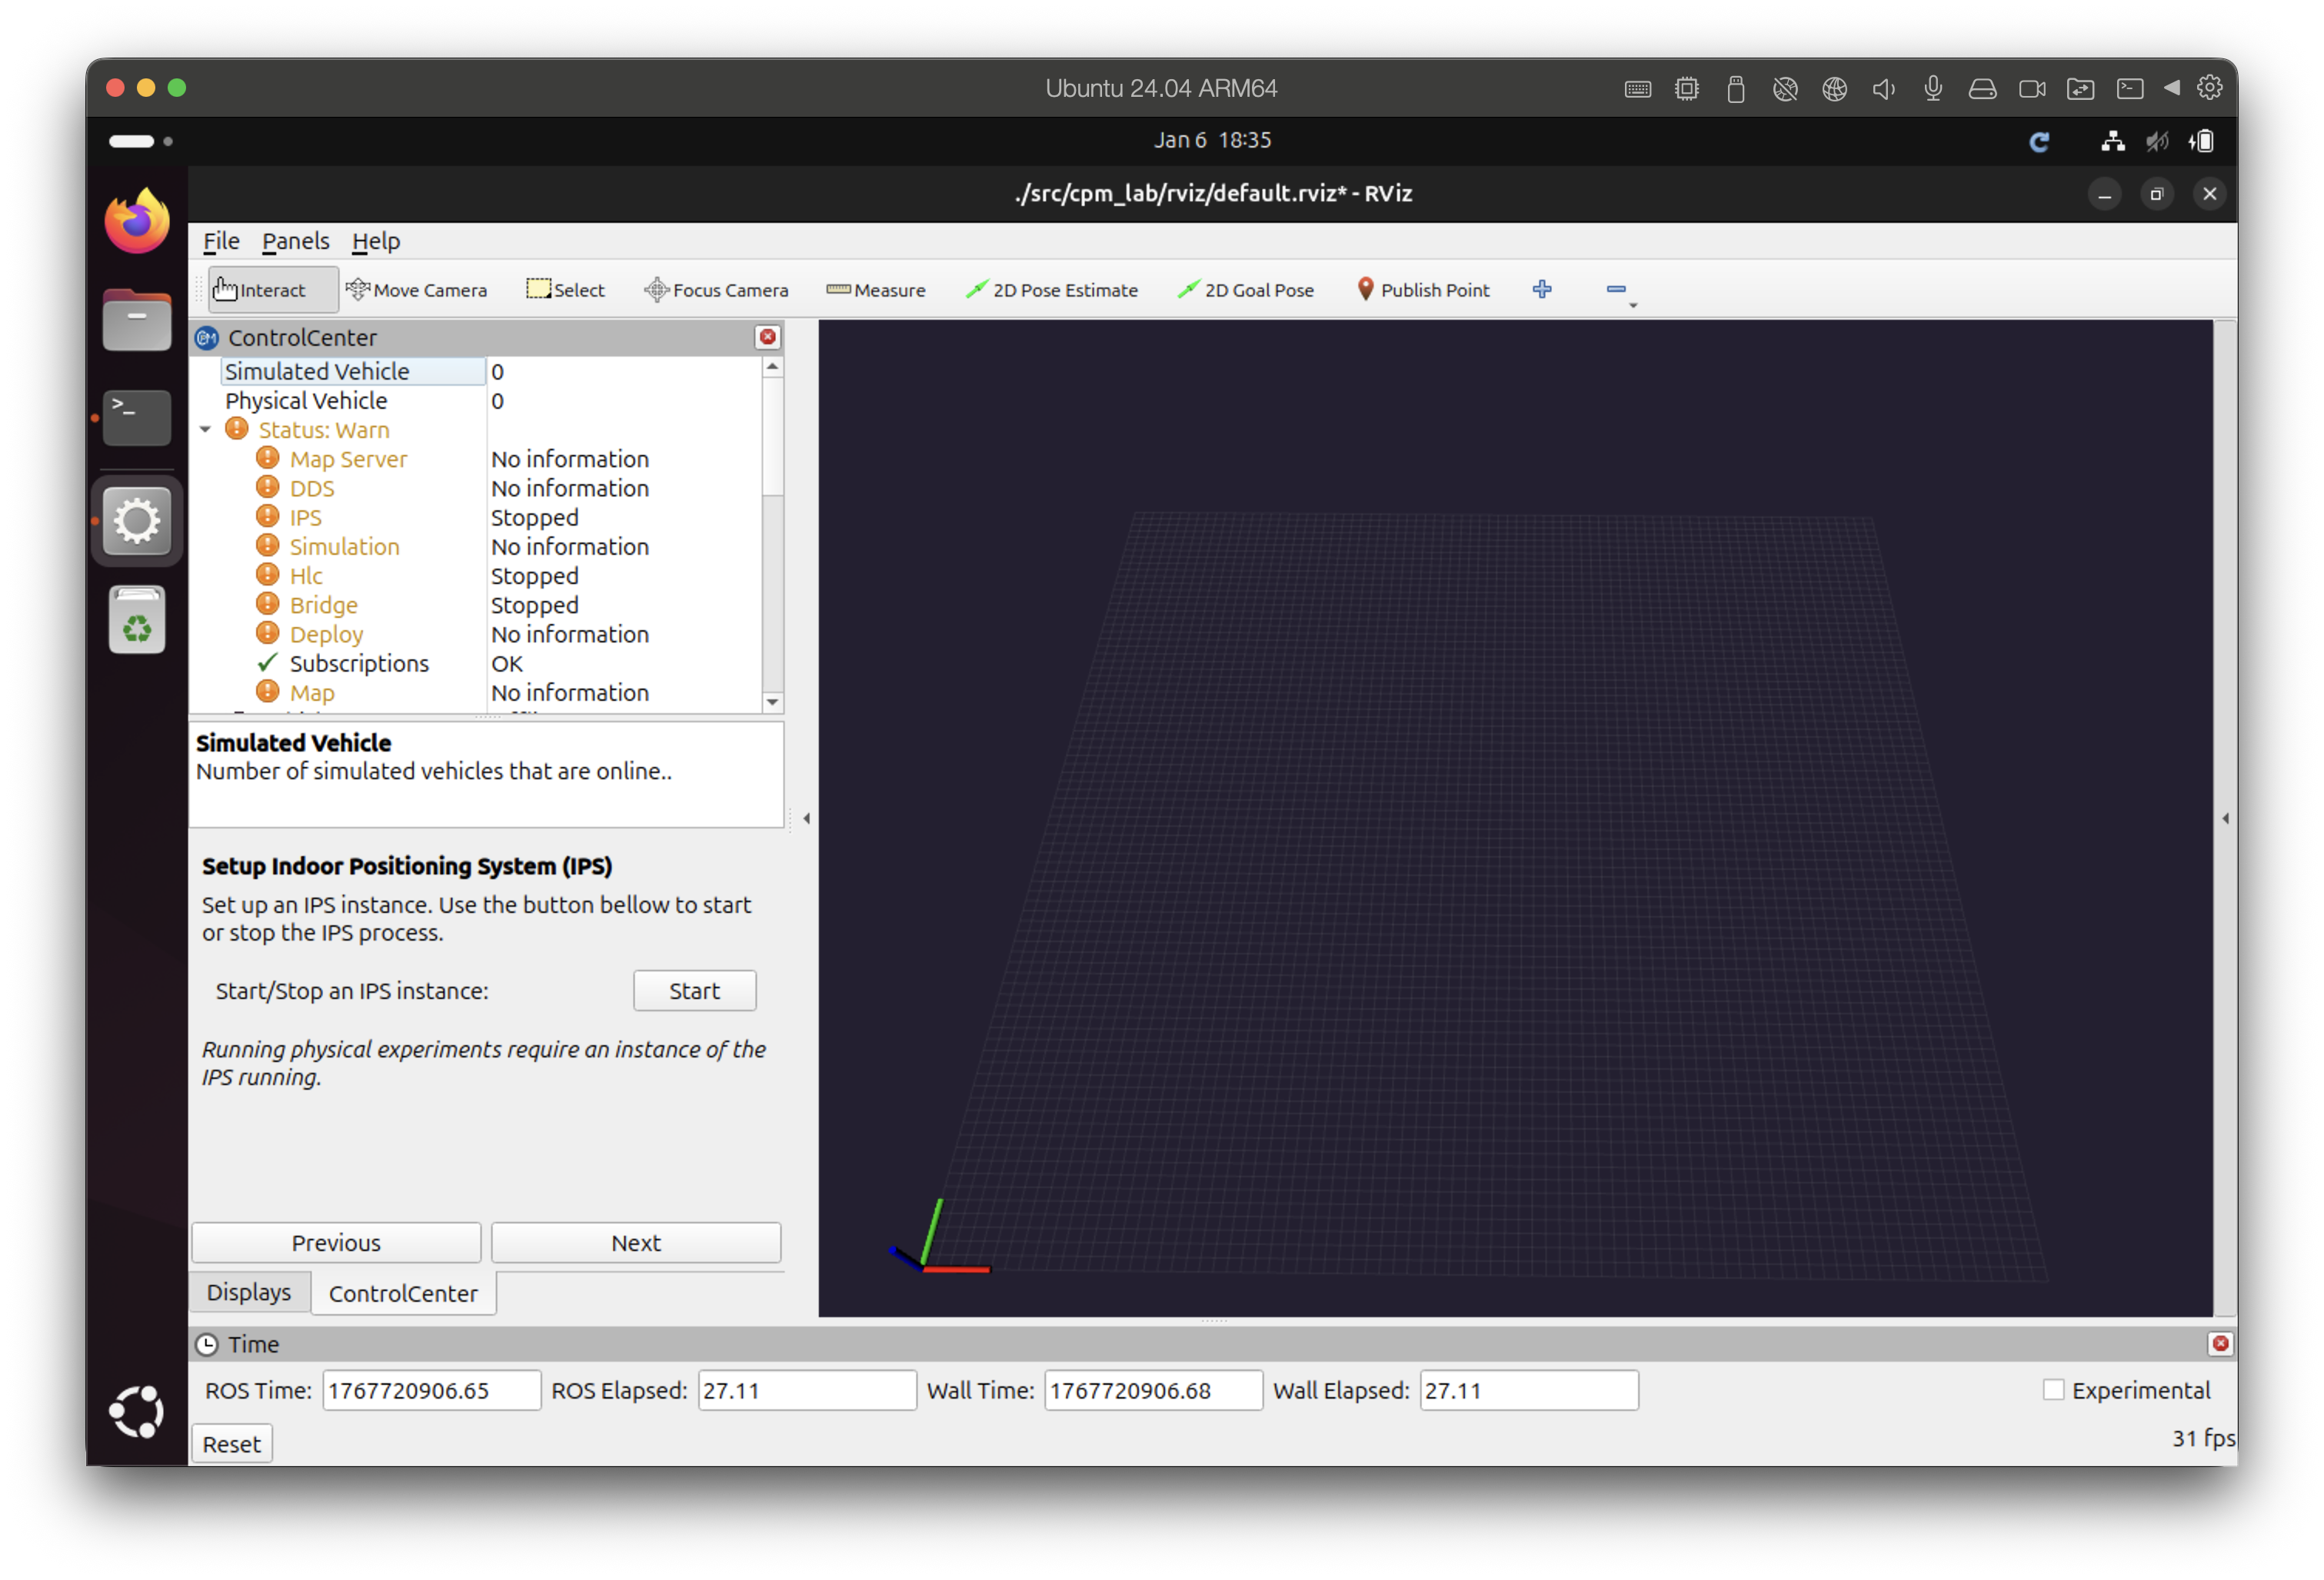
Task: Click the Subscriptions green checkmark icon
Action: (267, 662)
